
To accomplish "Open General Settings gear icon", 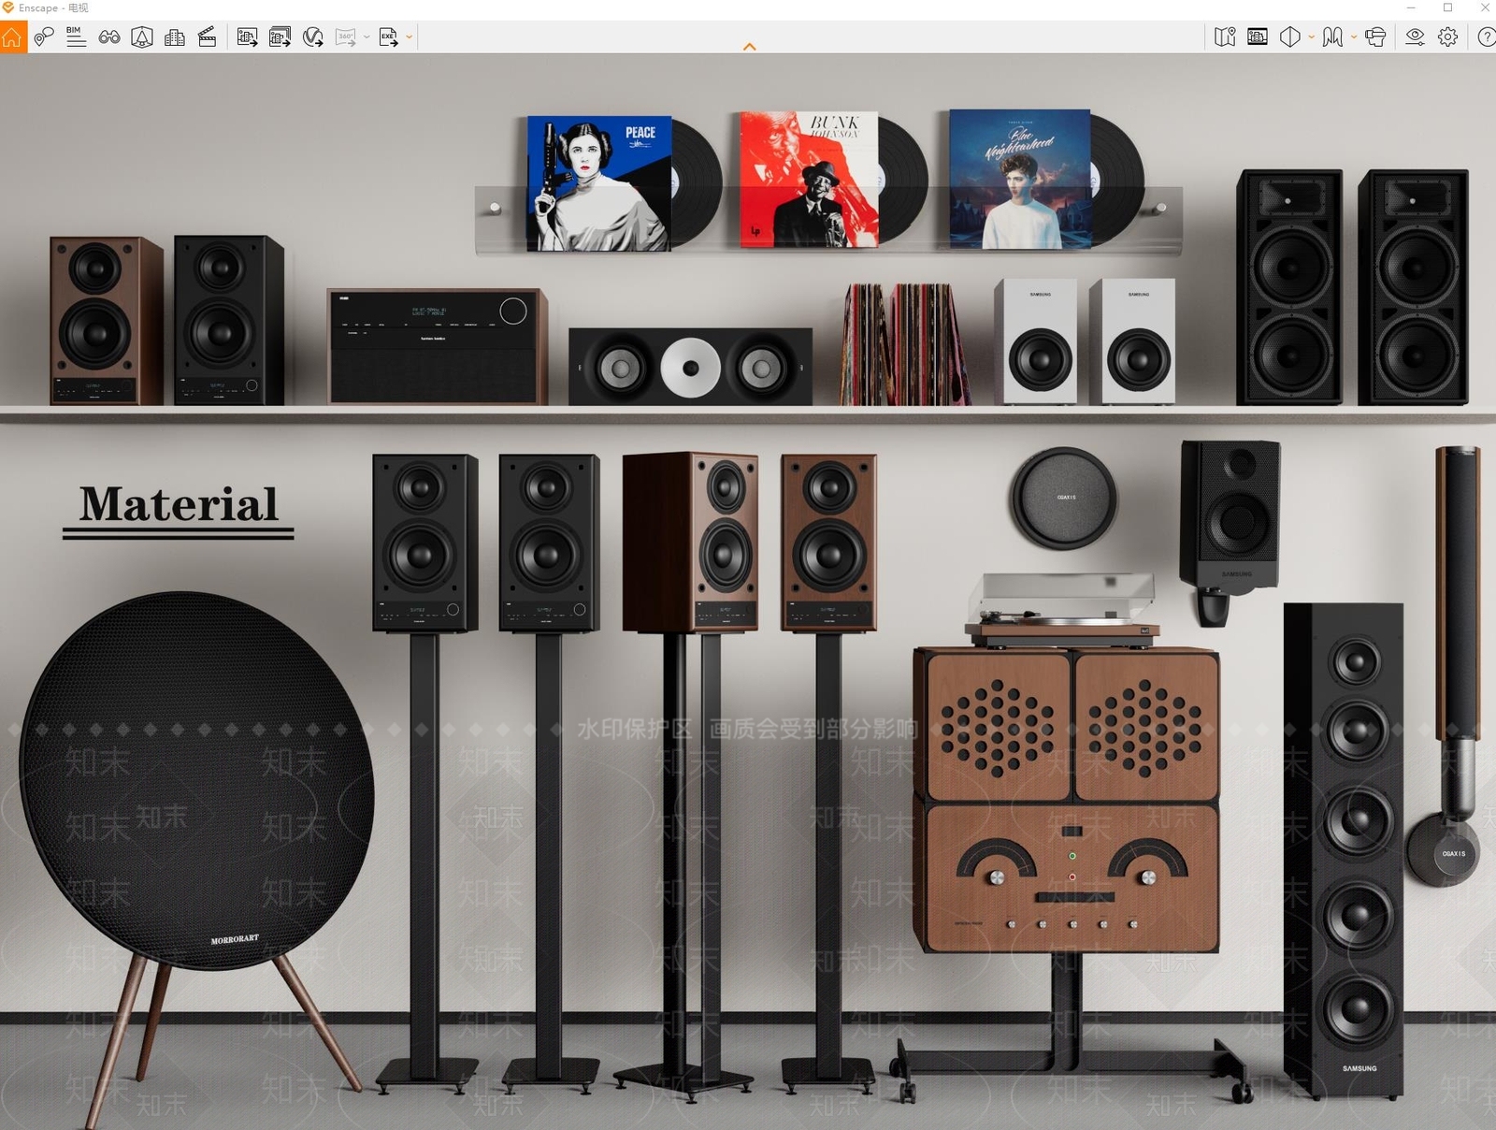I will (x=1448, y=37).
